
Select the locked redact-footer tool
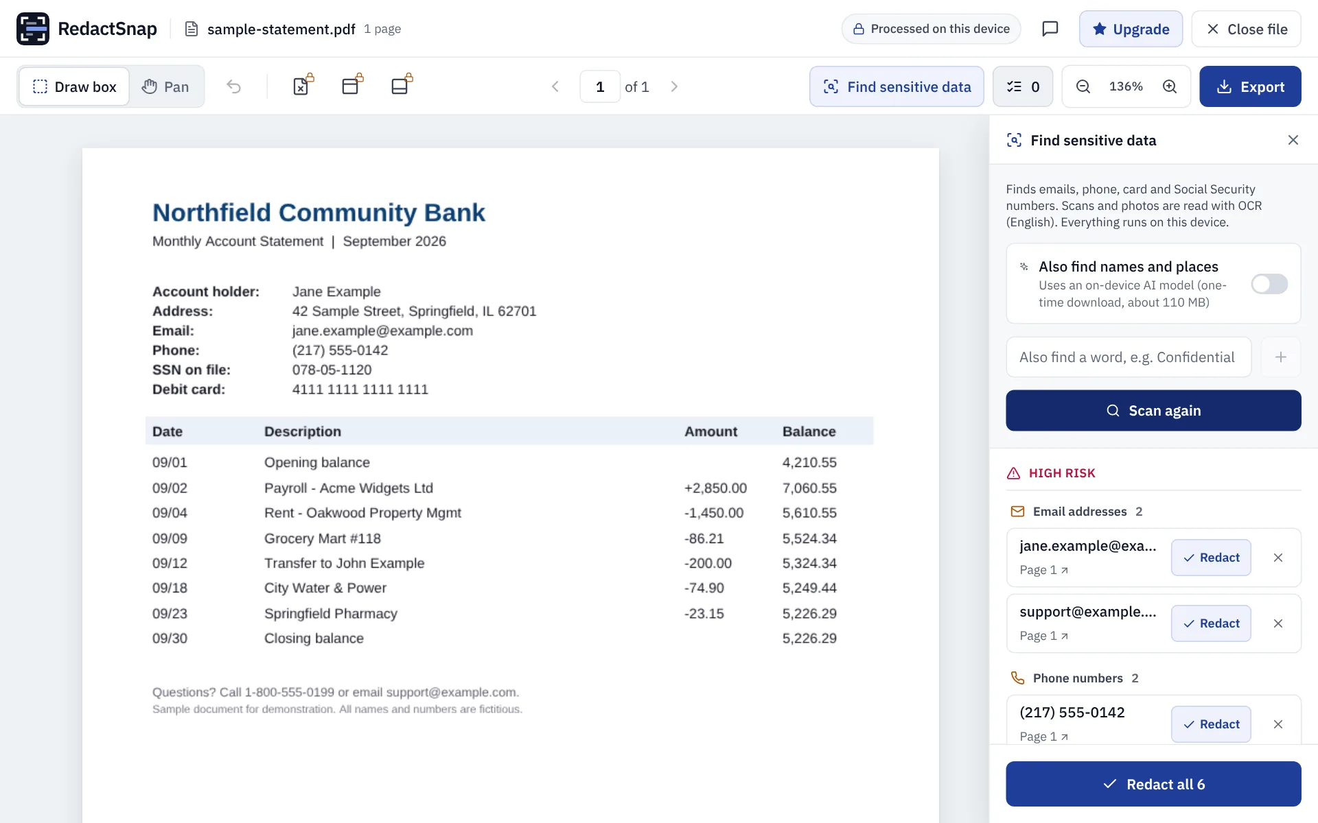[x=402, y=85]
